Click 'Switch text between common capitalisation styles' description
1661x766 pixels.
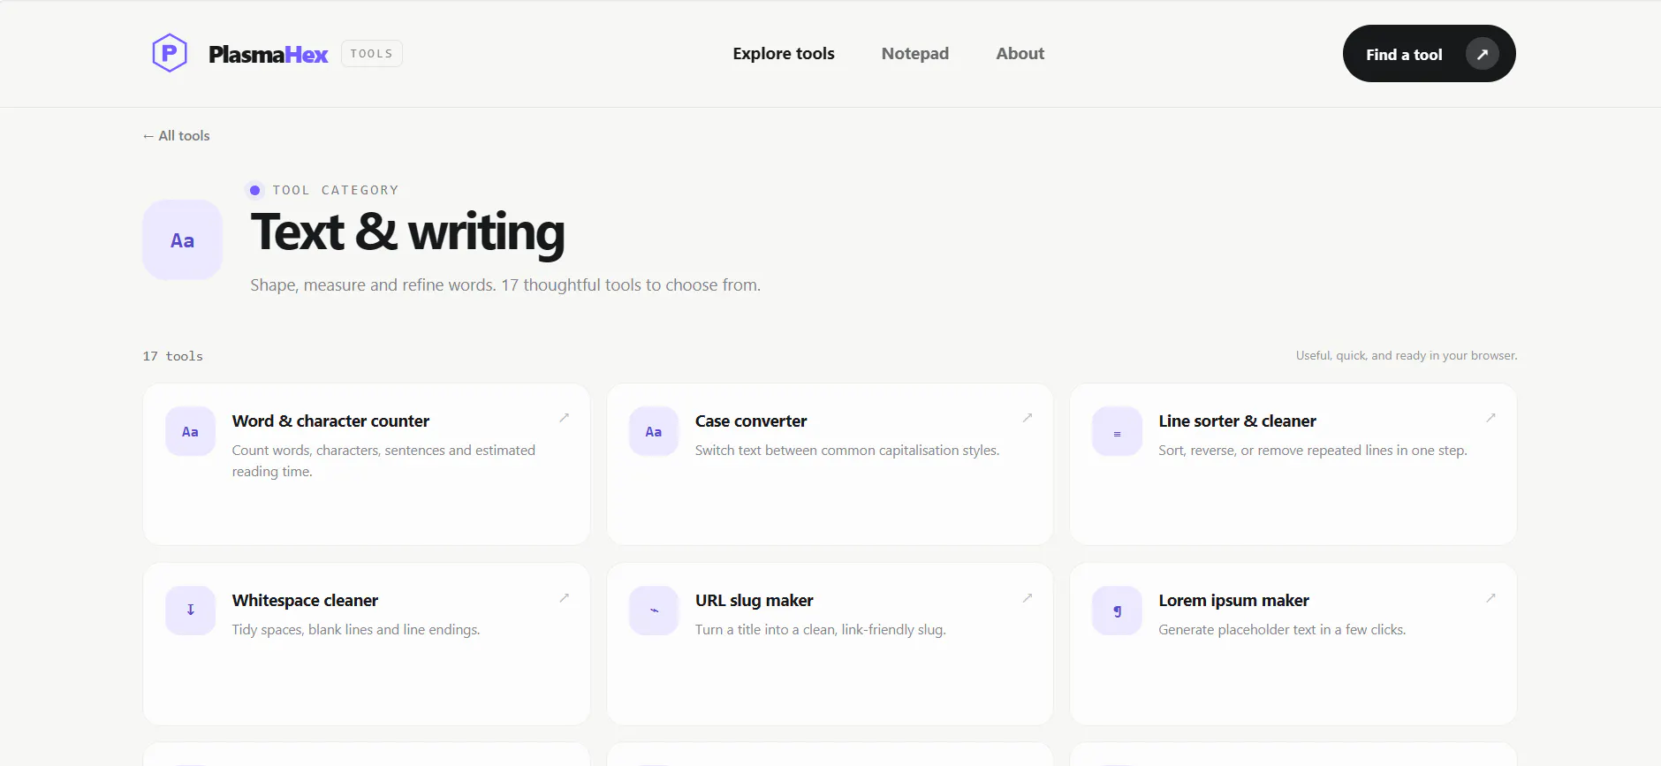click(x=847, y=451)
